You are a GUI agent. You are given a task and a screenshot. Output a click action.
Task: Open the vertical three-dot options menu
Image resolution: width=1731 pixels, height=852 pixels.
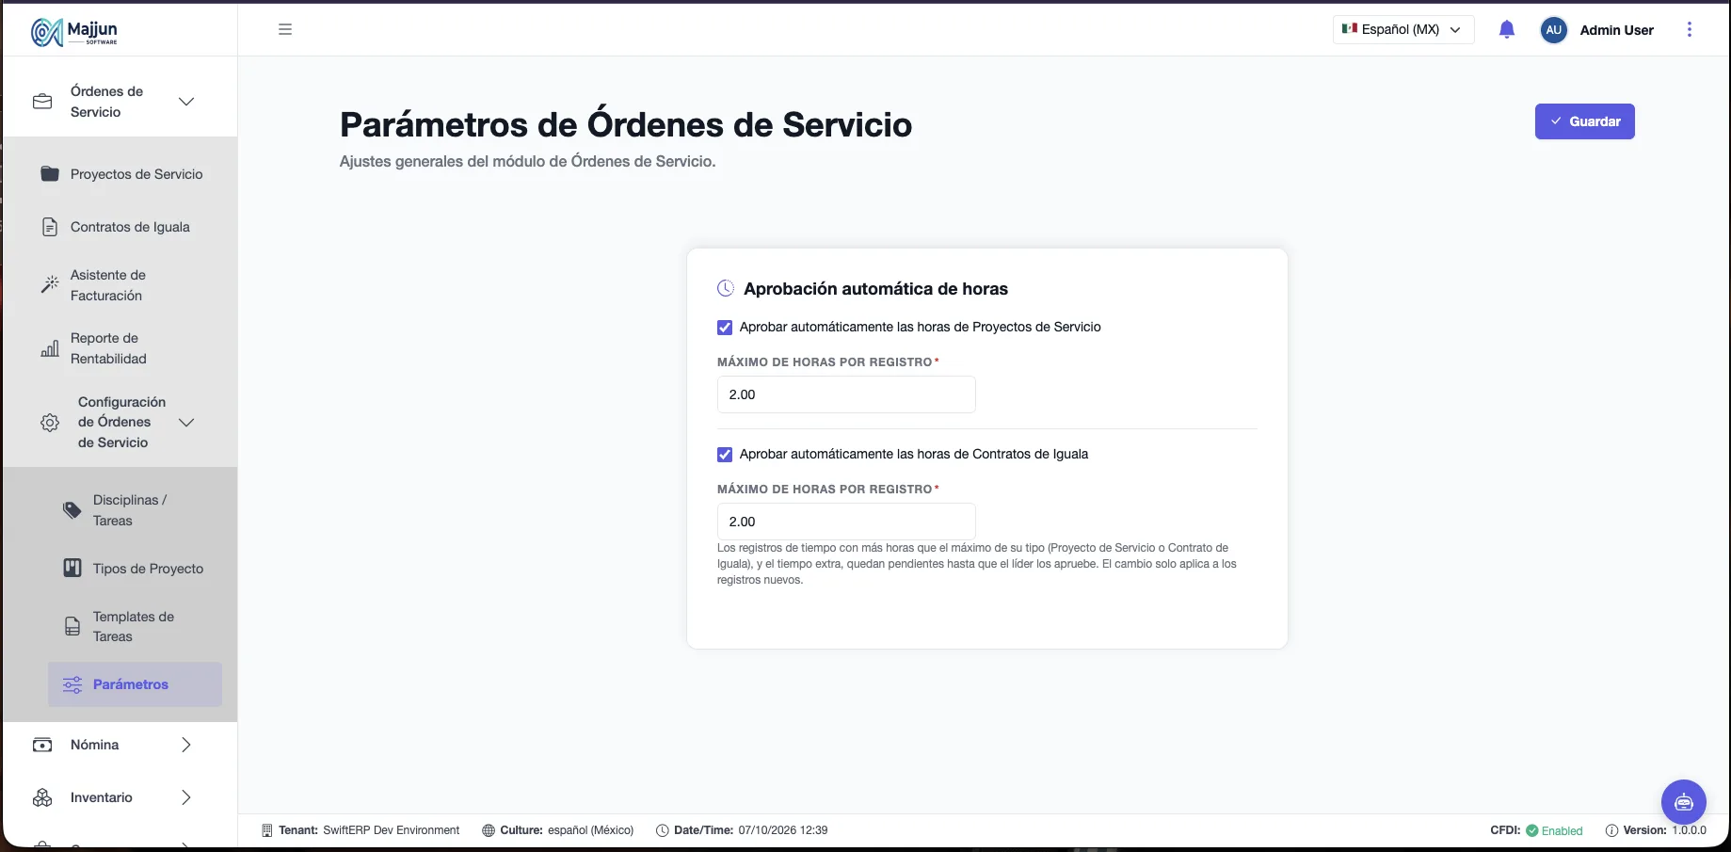pyautogui.click(x=1690, y=29)
